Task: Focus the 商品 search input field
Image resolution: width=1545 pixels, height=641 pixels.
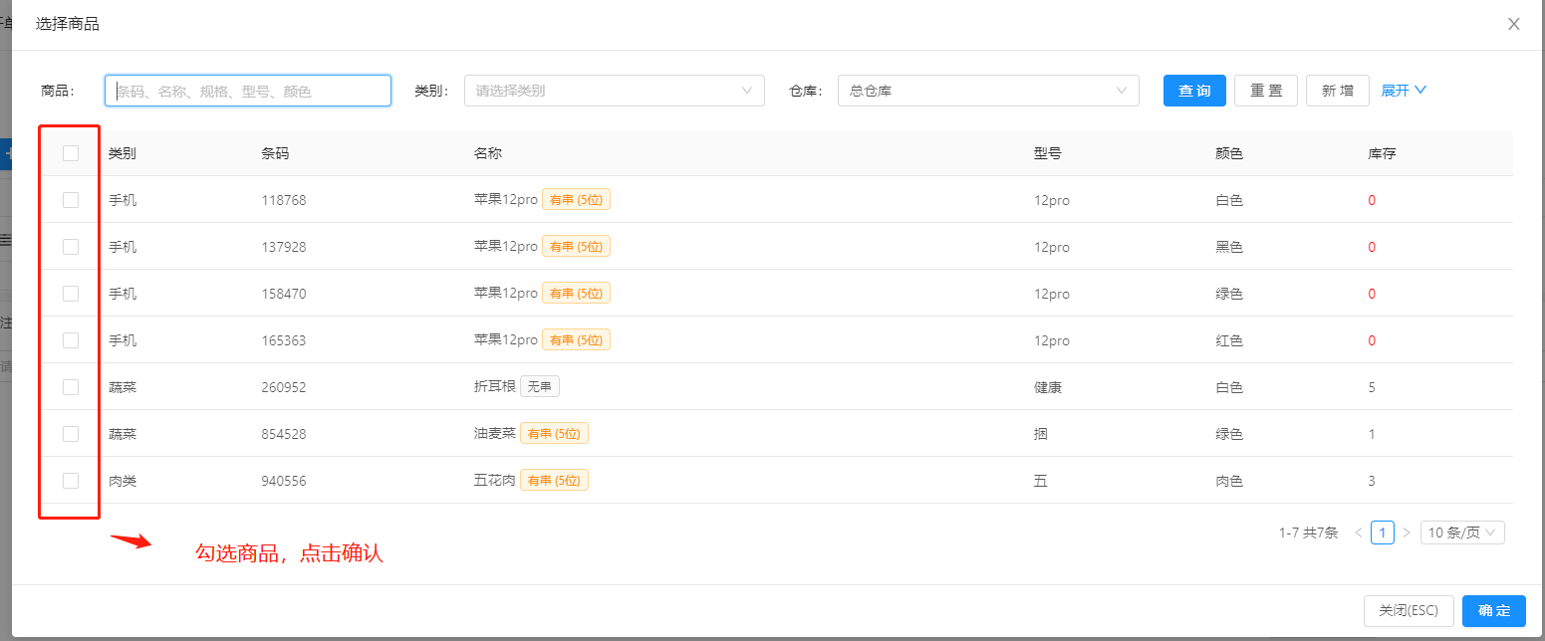Action: click(x=248, y=91)
